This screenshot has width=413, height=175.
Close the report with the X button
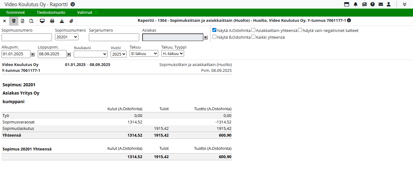pos(4,21)
